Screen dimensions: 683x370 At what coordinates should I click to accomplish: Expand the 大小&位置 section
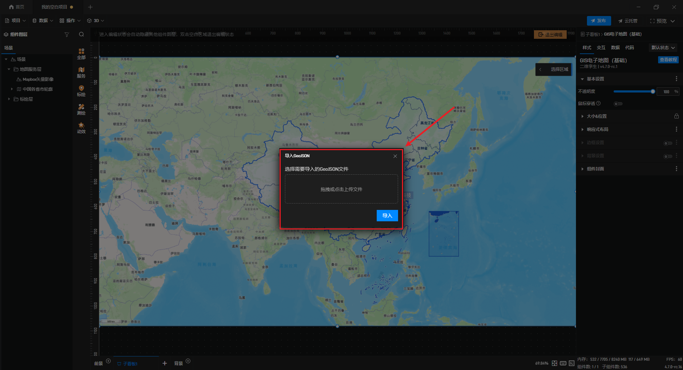582,116
